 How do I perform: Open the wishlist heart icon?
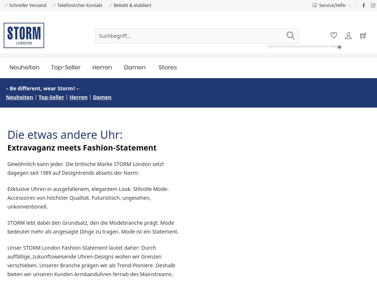pos(334,36)
